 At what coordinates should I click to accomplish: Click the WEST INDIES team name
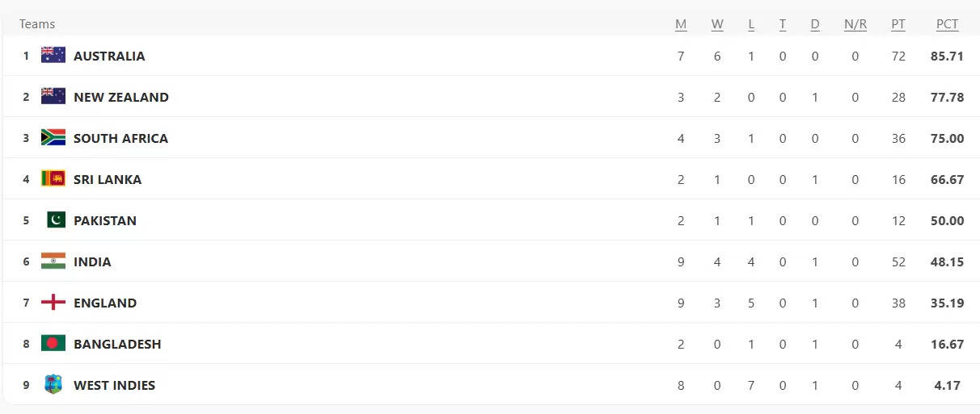[114, 385]
